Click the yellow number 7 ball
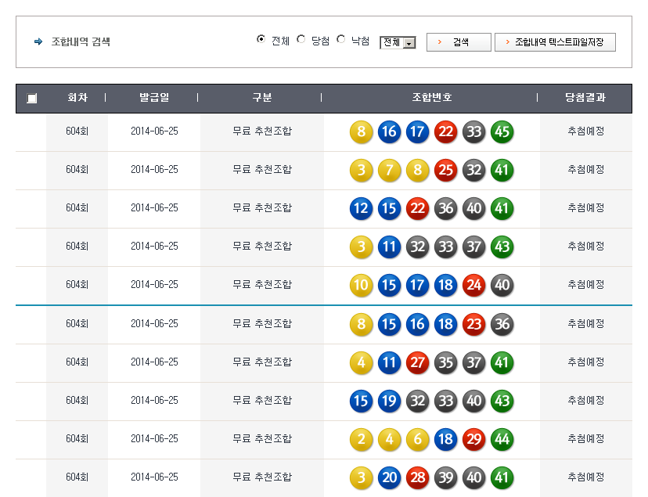Image resolution: width=648 pixels, height=497 pixels. (389, 170)
